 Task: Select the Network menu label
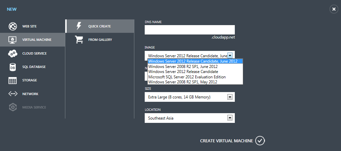coord(30,94)
